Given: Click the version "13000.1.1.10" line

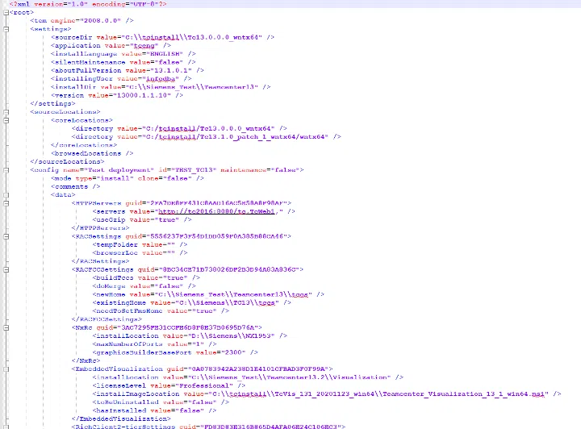Looking at the screenshot, I should 117,95.
